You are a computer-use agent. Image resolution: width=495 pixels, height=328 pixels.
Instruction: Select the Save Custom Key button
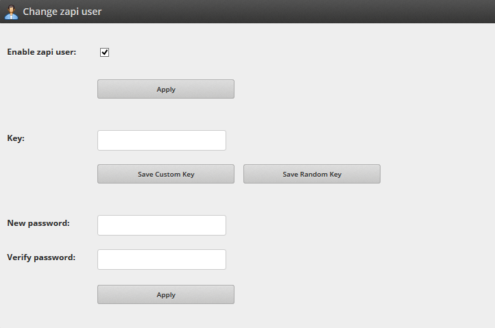(x=166, y=174)
